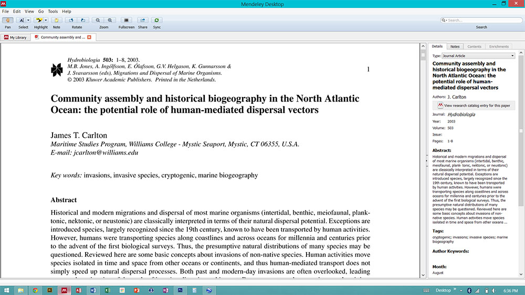Edit the Authors field J. Carlton
525x295 pixels.
(x=457, y=97)
